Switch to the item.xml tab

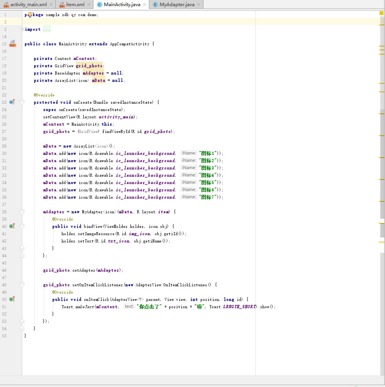[x=75, y=5]
